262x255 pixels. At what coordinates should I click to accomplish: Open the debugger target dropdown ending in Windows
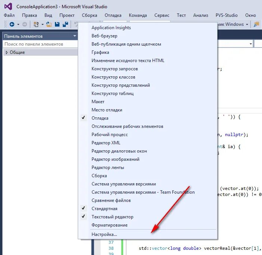[247, 25]
